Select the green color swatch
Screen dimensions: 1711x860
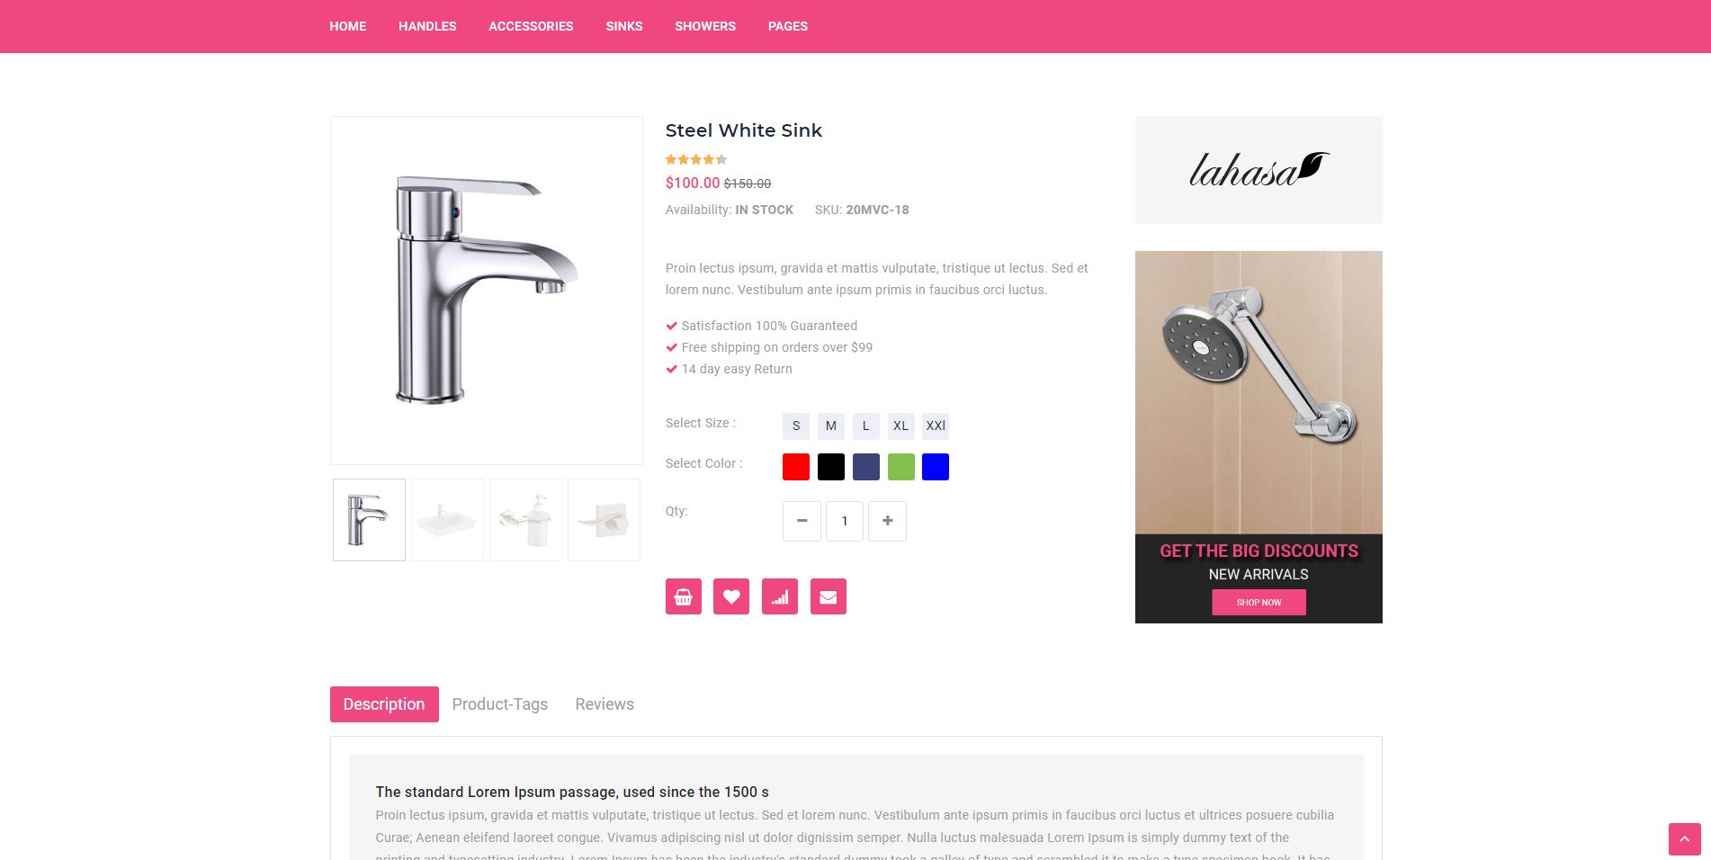pos(900,467)
